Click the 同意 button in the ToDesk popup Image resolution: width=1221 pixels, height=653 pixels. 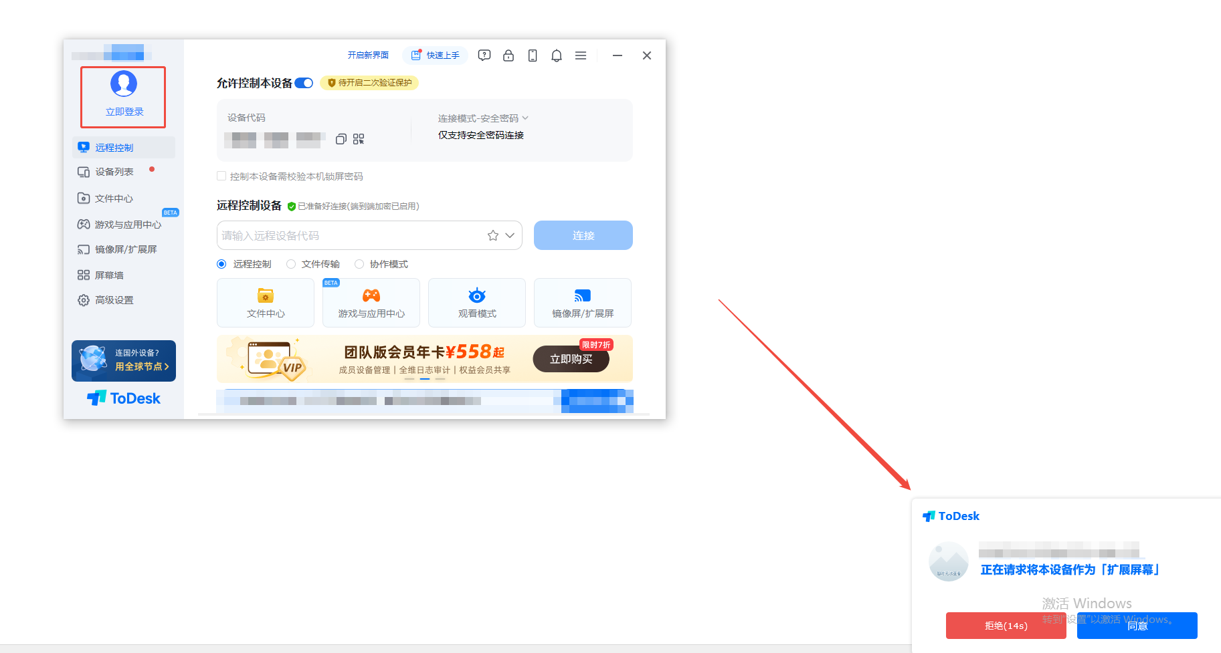1137,626
